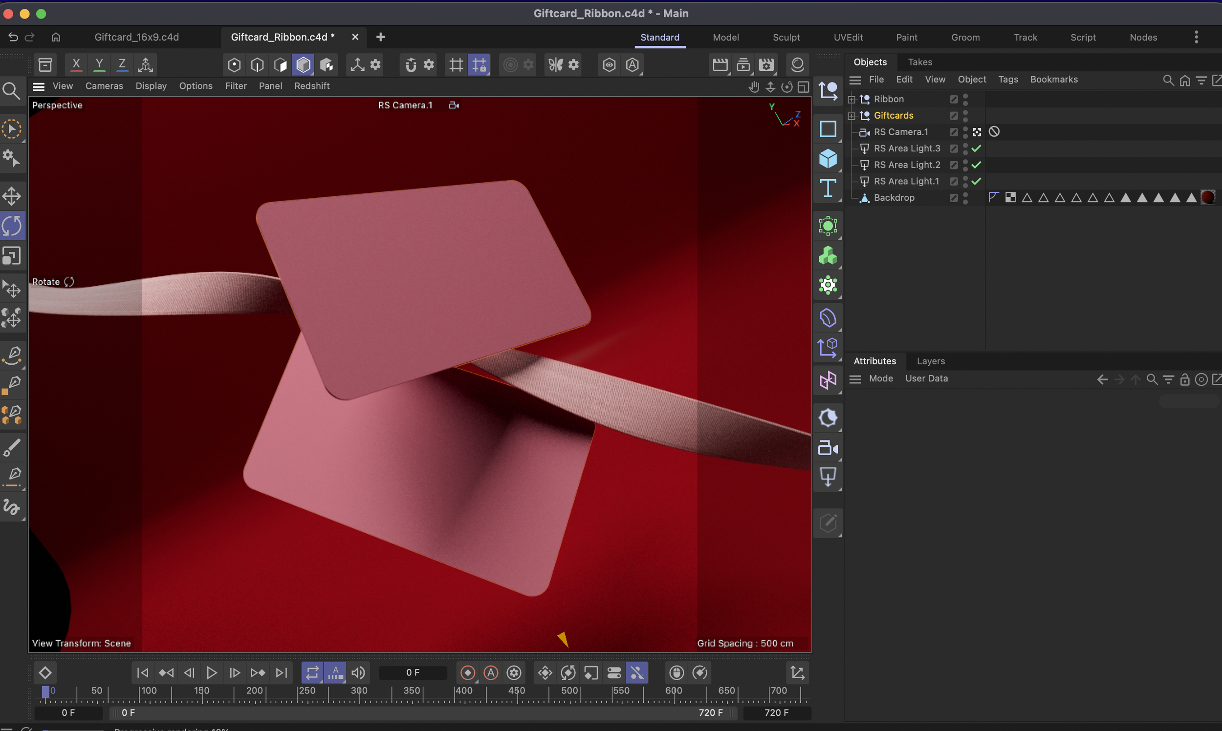The height and width of the screenshot is (731, 1222).
Task: Expand the Ribbon object hierarchy
Action: pyautogui.click(x=851, y=100)
